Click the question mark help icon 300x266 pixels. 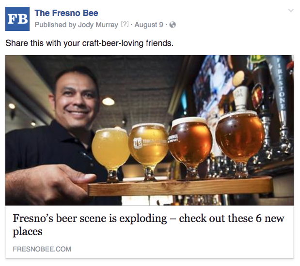click(x=125, y=25)
